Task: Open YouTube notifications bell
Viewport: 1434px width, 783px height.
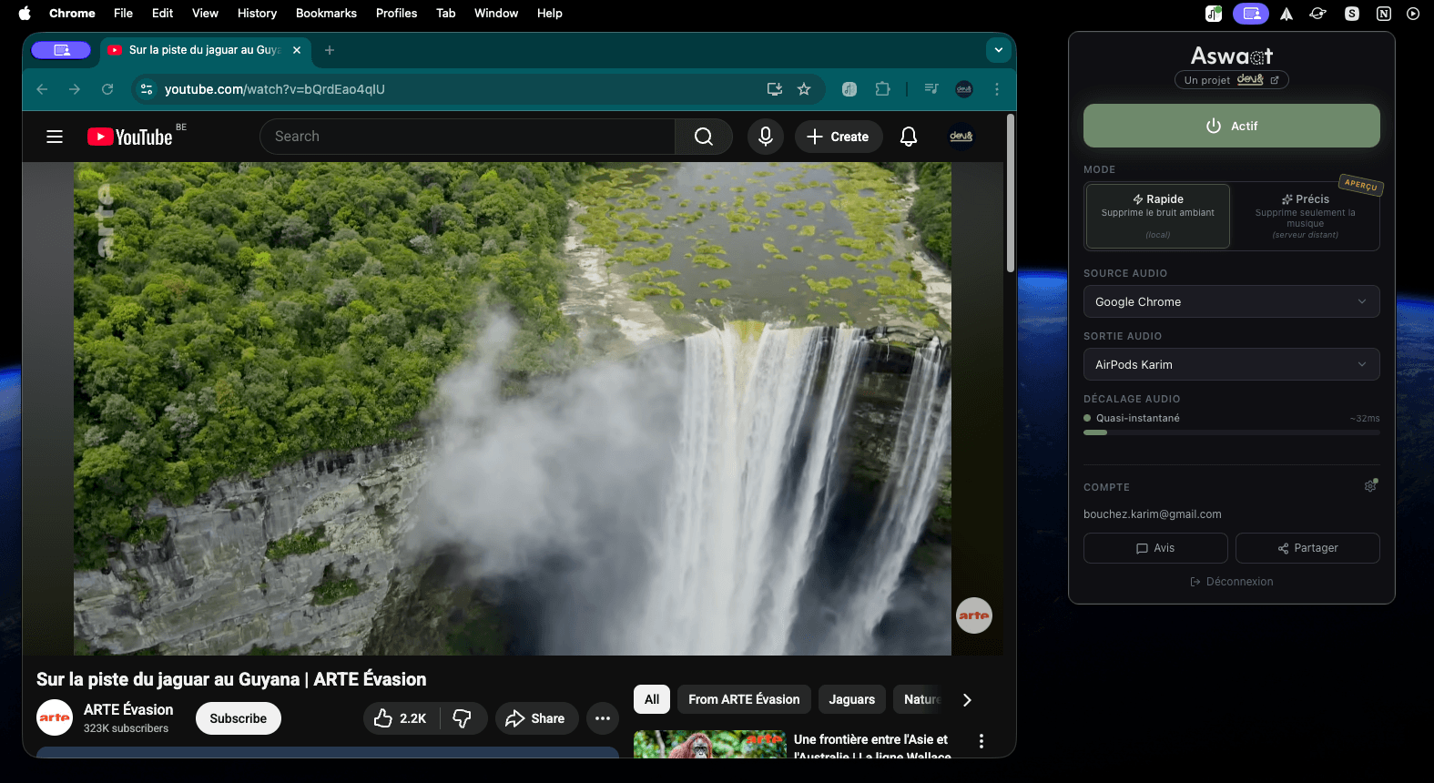Action: [909, 137]
